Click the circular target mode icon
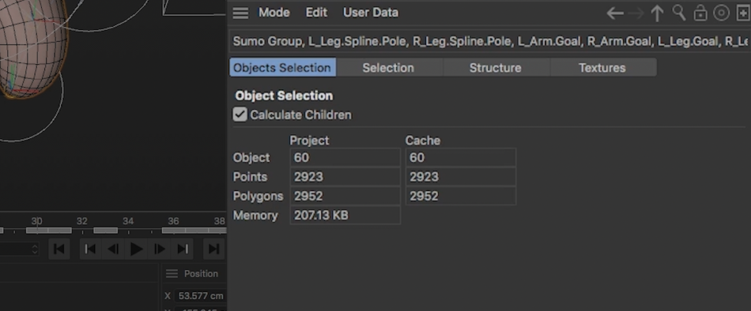The height and width of the screenshot is (311, 751). point(721,13)
